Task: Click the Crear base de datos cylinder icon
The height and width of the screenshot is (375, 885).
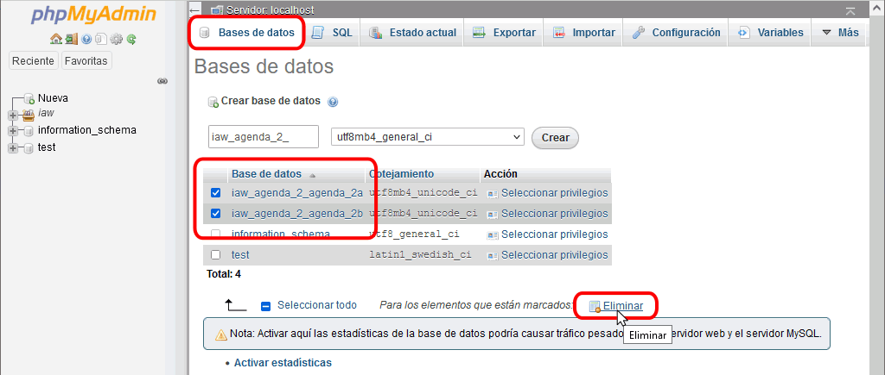Action: pos(213,102)
